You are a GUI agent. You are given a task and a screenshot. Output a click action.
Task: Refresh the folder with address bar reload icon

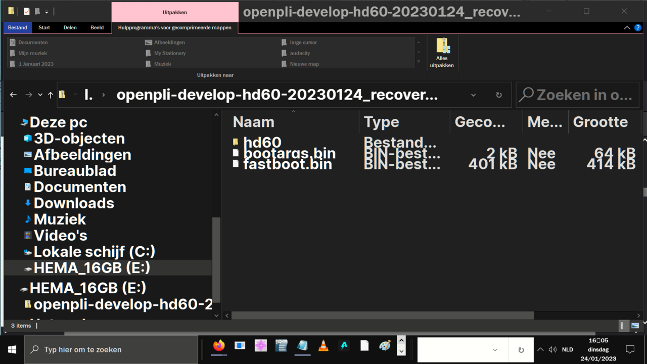pyautogui.click(x=499, y=95)
